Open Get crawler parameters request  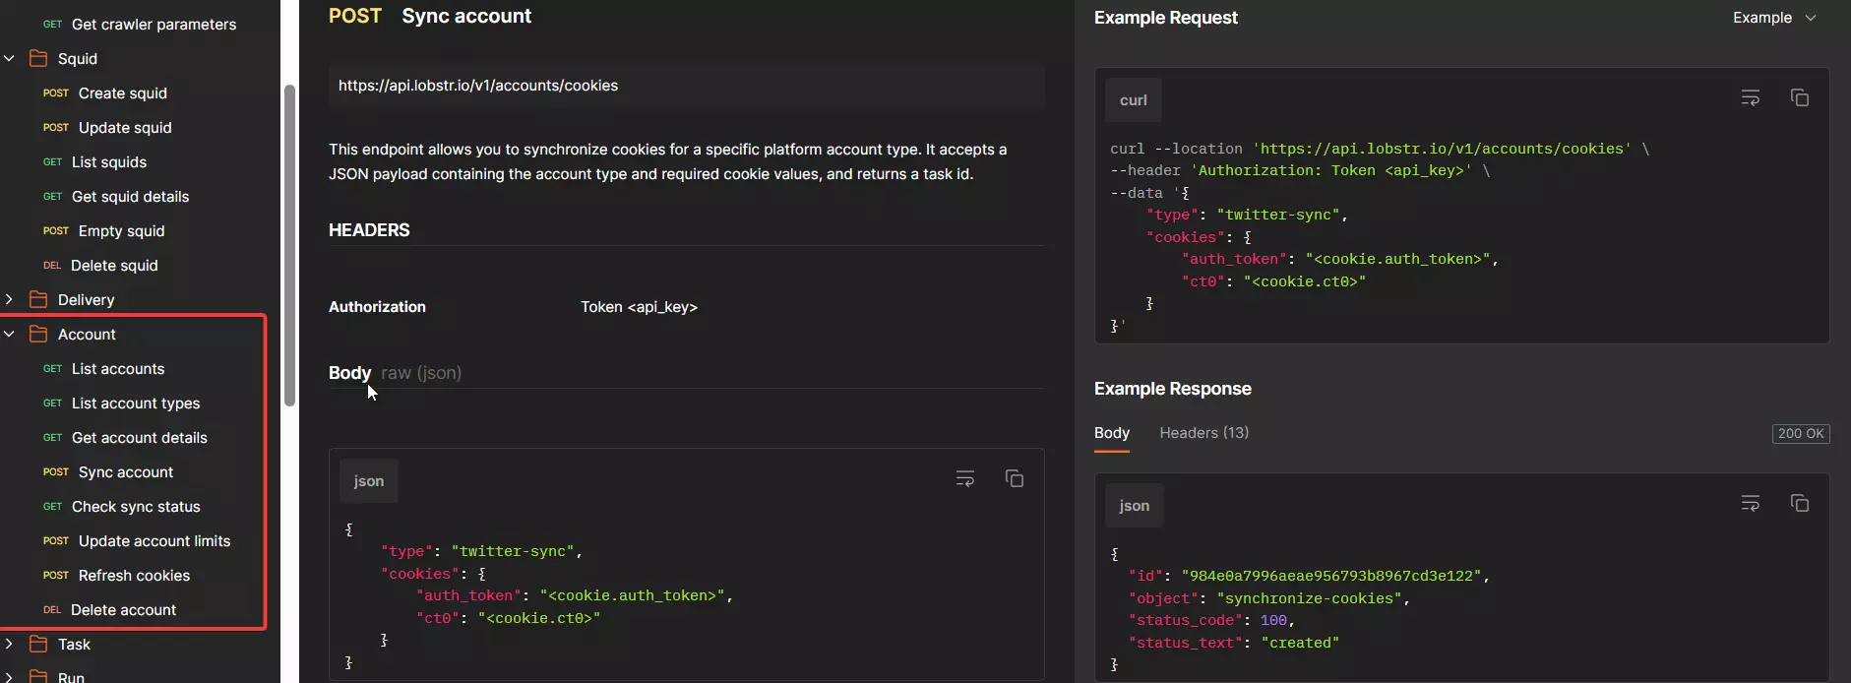140,24
